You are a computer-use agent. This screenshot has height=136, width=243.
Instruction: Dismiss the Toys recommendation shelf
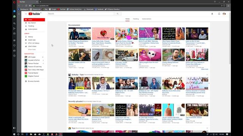tap(207, 128)
